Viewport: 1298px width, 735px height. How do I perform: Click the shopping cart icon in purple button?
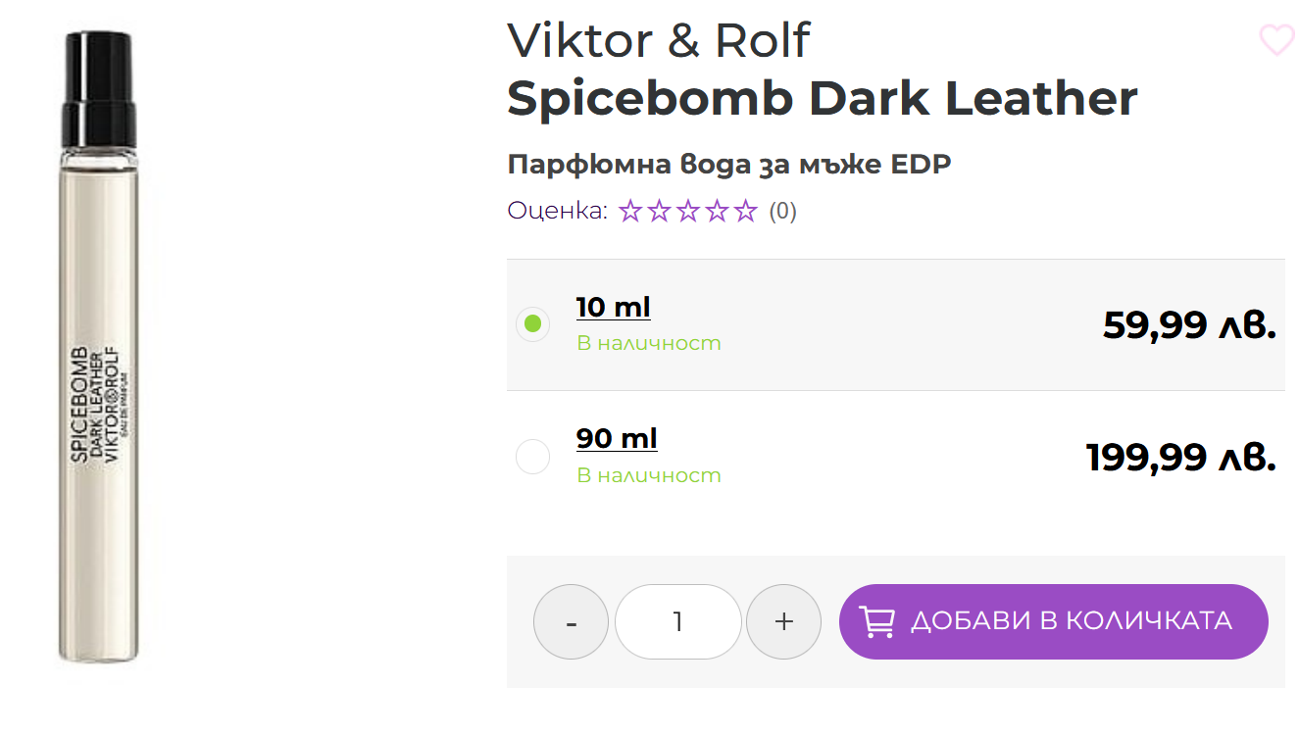[x=876, y=621]
